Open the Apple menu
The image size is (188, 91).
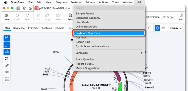[x=6, y=2]
